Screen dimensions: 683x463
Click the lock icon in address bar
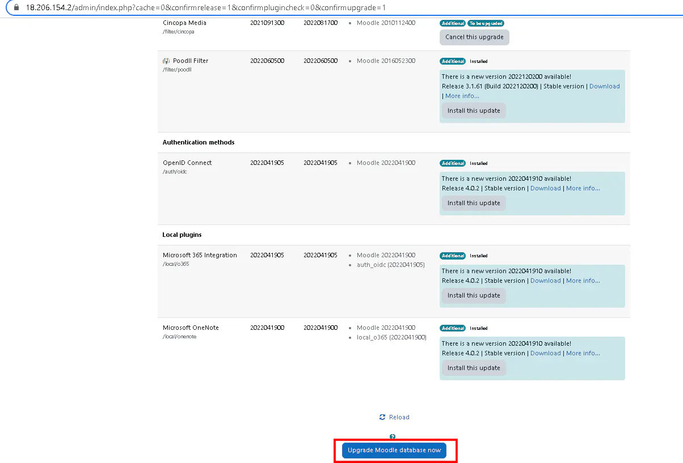click(16, 8)
